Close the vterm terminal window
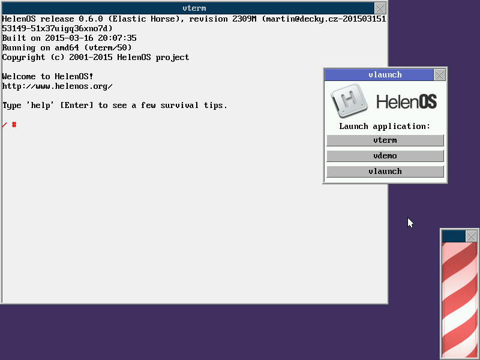The image size is (480, 360). pos(380,8)
